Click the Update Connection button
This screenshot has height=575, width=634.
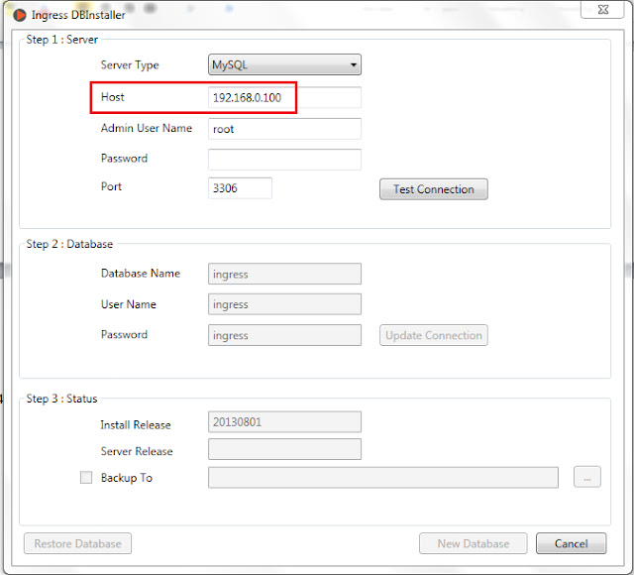click(434, 335)
